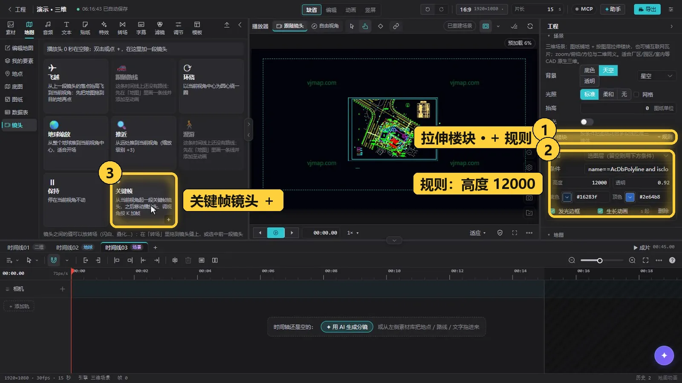Click the purple AI sparkle floating button
Image resolution: width=682 pixels, height=383 pixels.
tap(664, 355)
